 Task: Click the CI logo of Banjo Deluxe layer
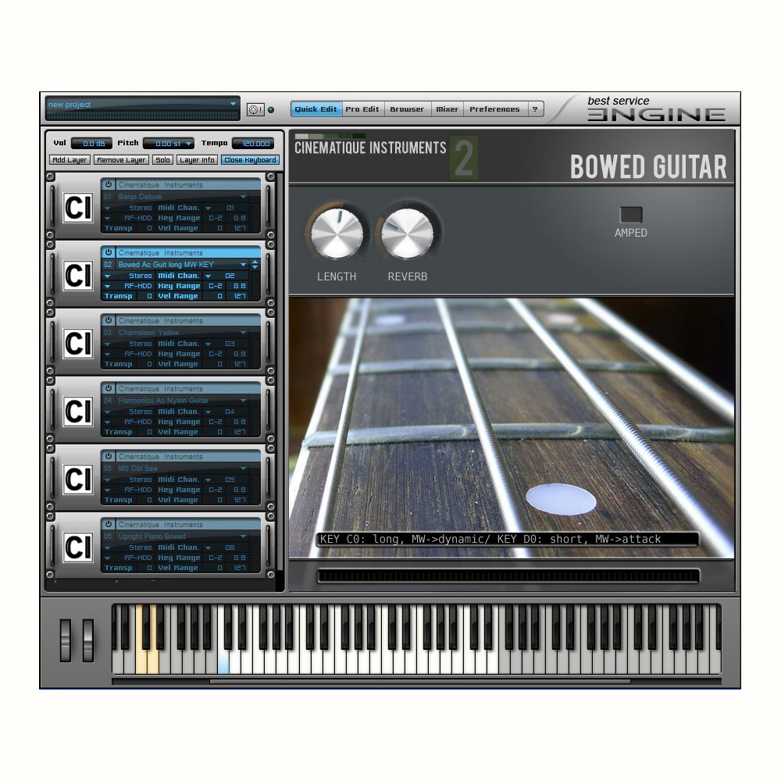point(78,207)
